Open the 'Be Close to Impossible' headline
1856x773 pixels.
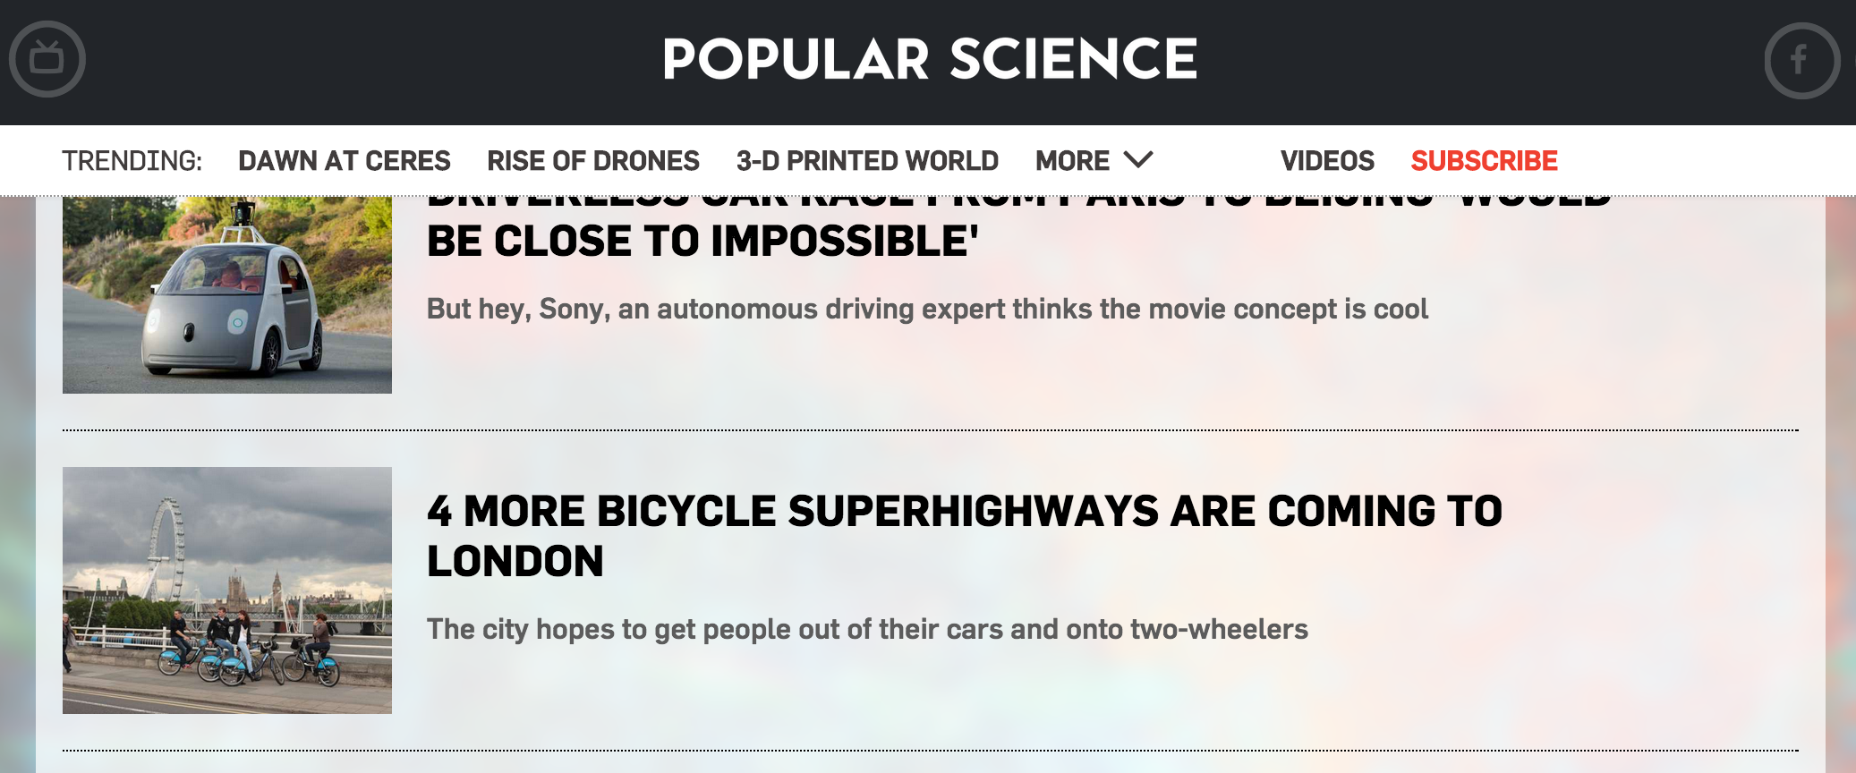[702, 241]
